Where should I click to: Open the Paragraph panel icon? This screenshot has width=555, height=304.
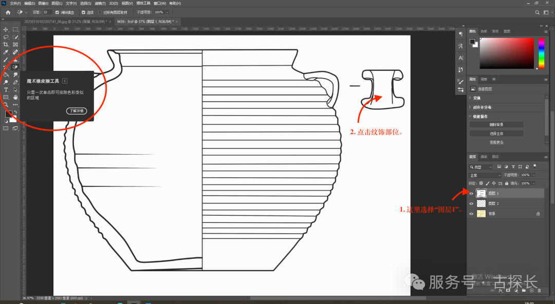click(460, 34)
